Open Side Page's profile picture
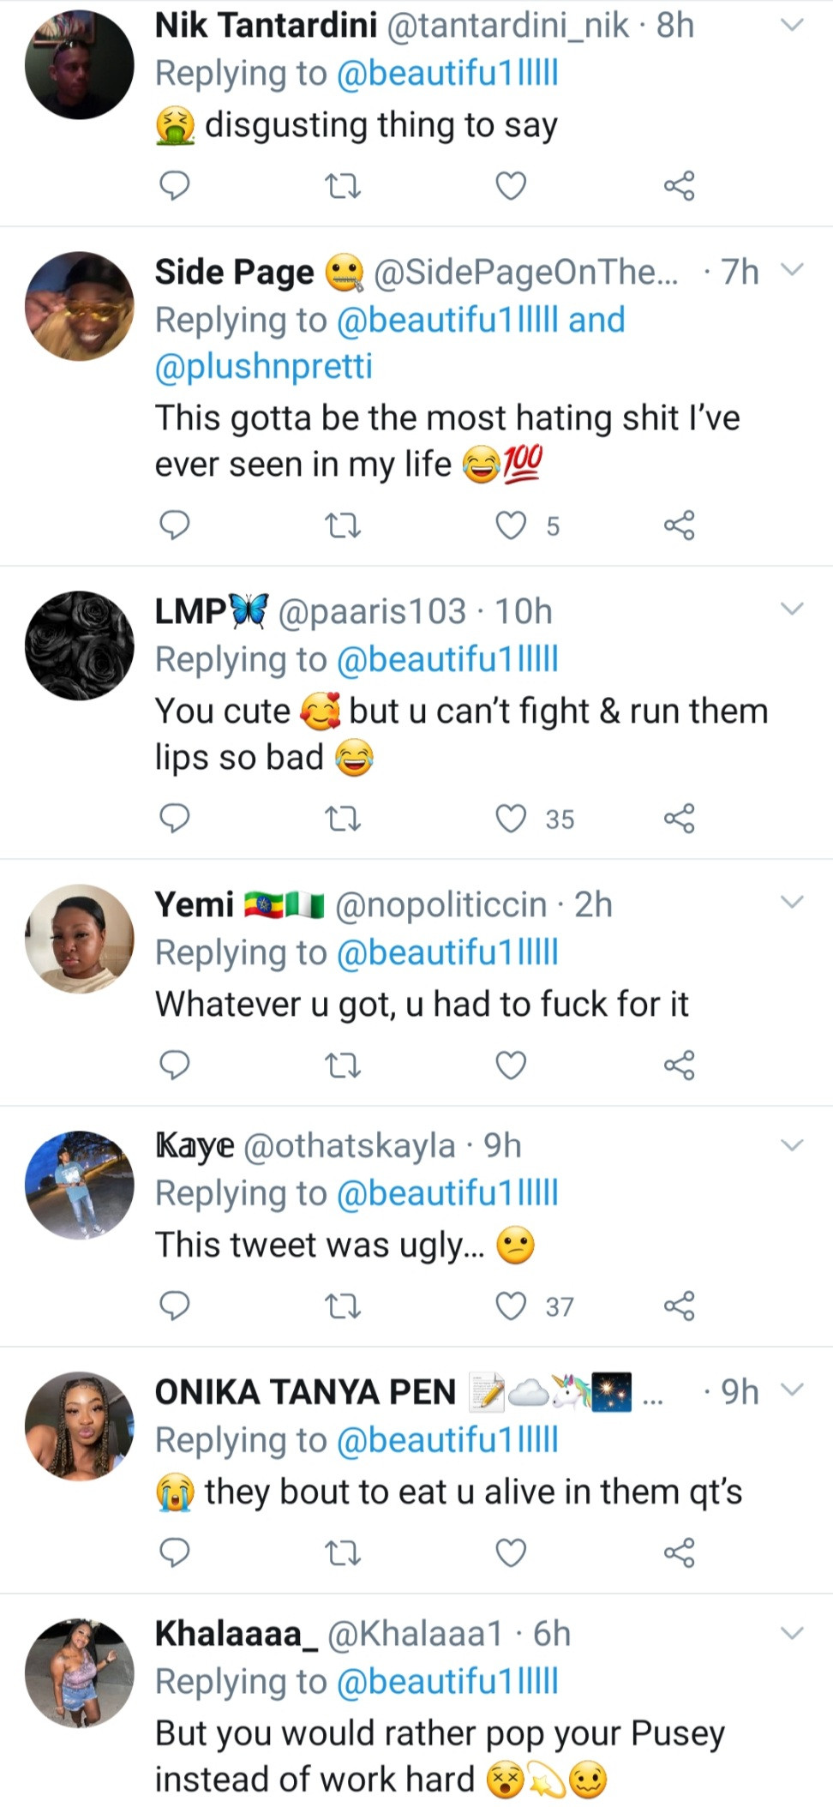Screen dimensions: 833x1807 pyautogui.click(x=80, y=306)
